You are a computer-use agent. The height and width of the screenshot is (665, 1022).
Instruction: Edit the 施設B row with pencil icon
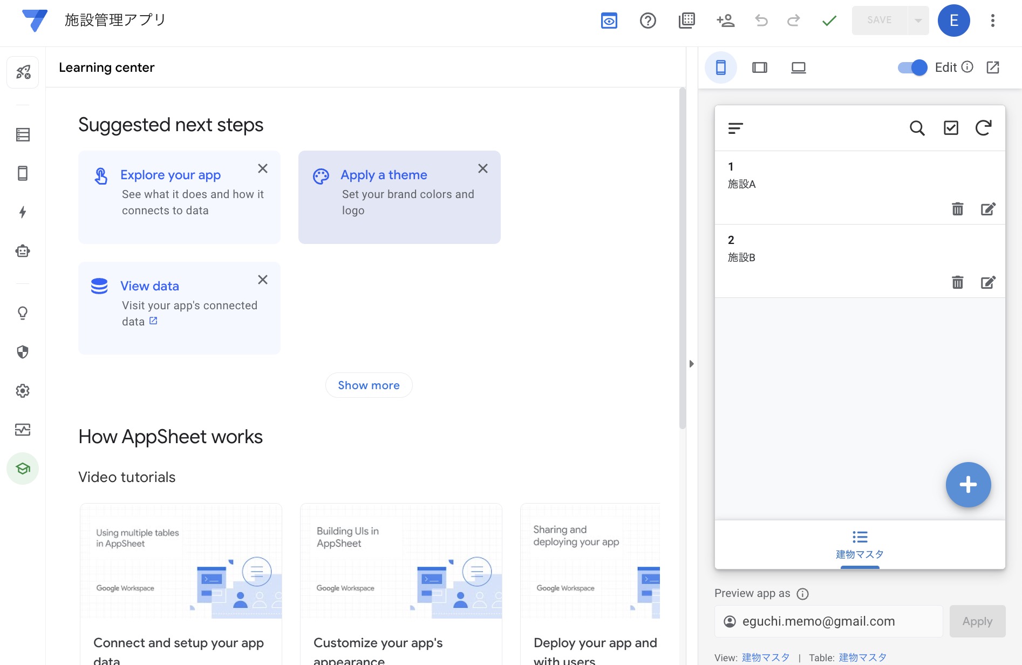pos(987,282)
